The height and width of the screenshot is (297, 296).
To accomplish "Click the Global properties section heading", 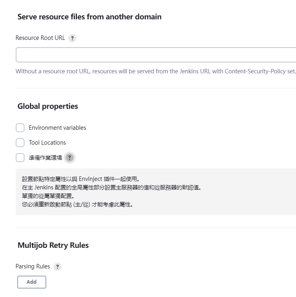I will tap(48, 106).
